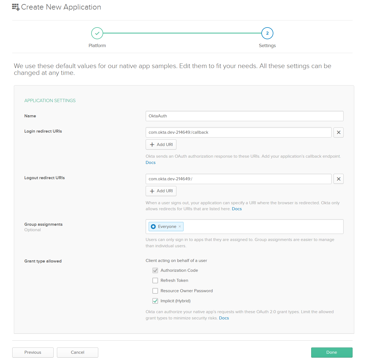This screenshot has height=363, width=367.
Task: Toggle the Authorization Code checkbox
Action: (x=155, y=270)
